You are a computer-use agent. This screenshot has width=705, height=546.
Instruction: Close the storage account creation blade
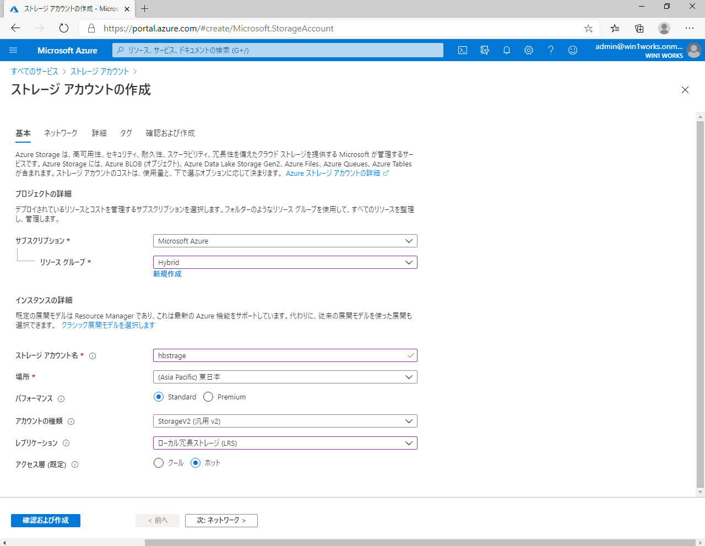(685, 90)
